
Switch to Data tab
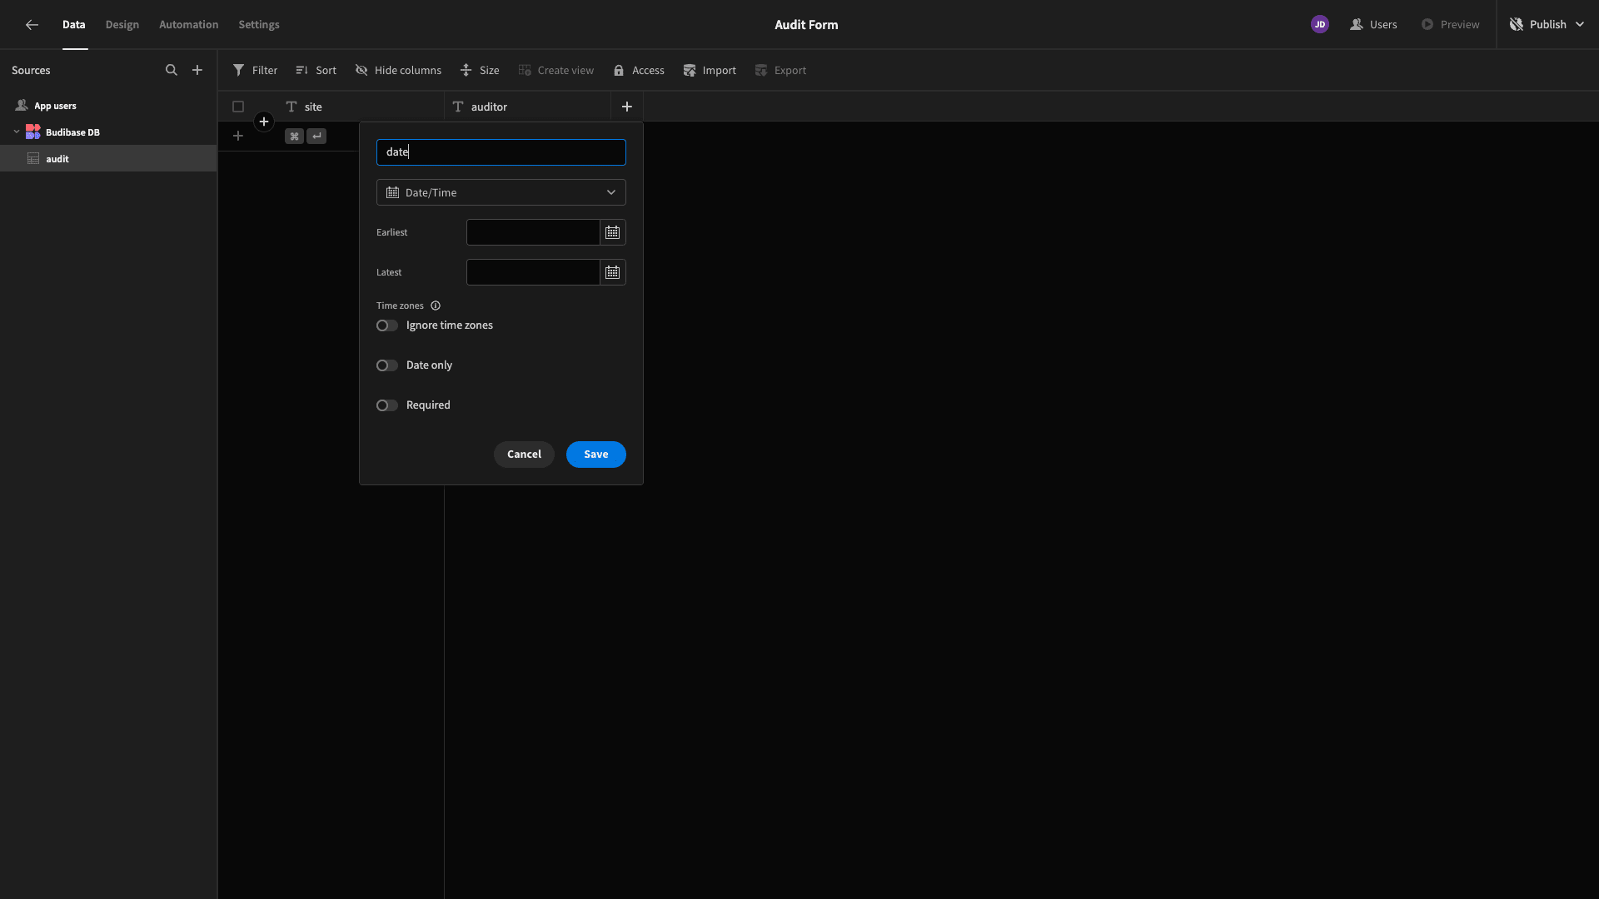[74, 25]
